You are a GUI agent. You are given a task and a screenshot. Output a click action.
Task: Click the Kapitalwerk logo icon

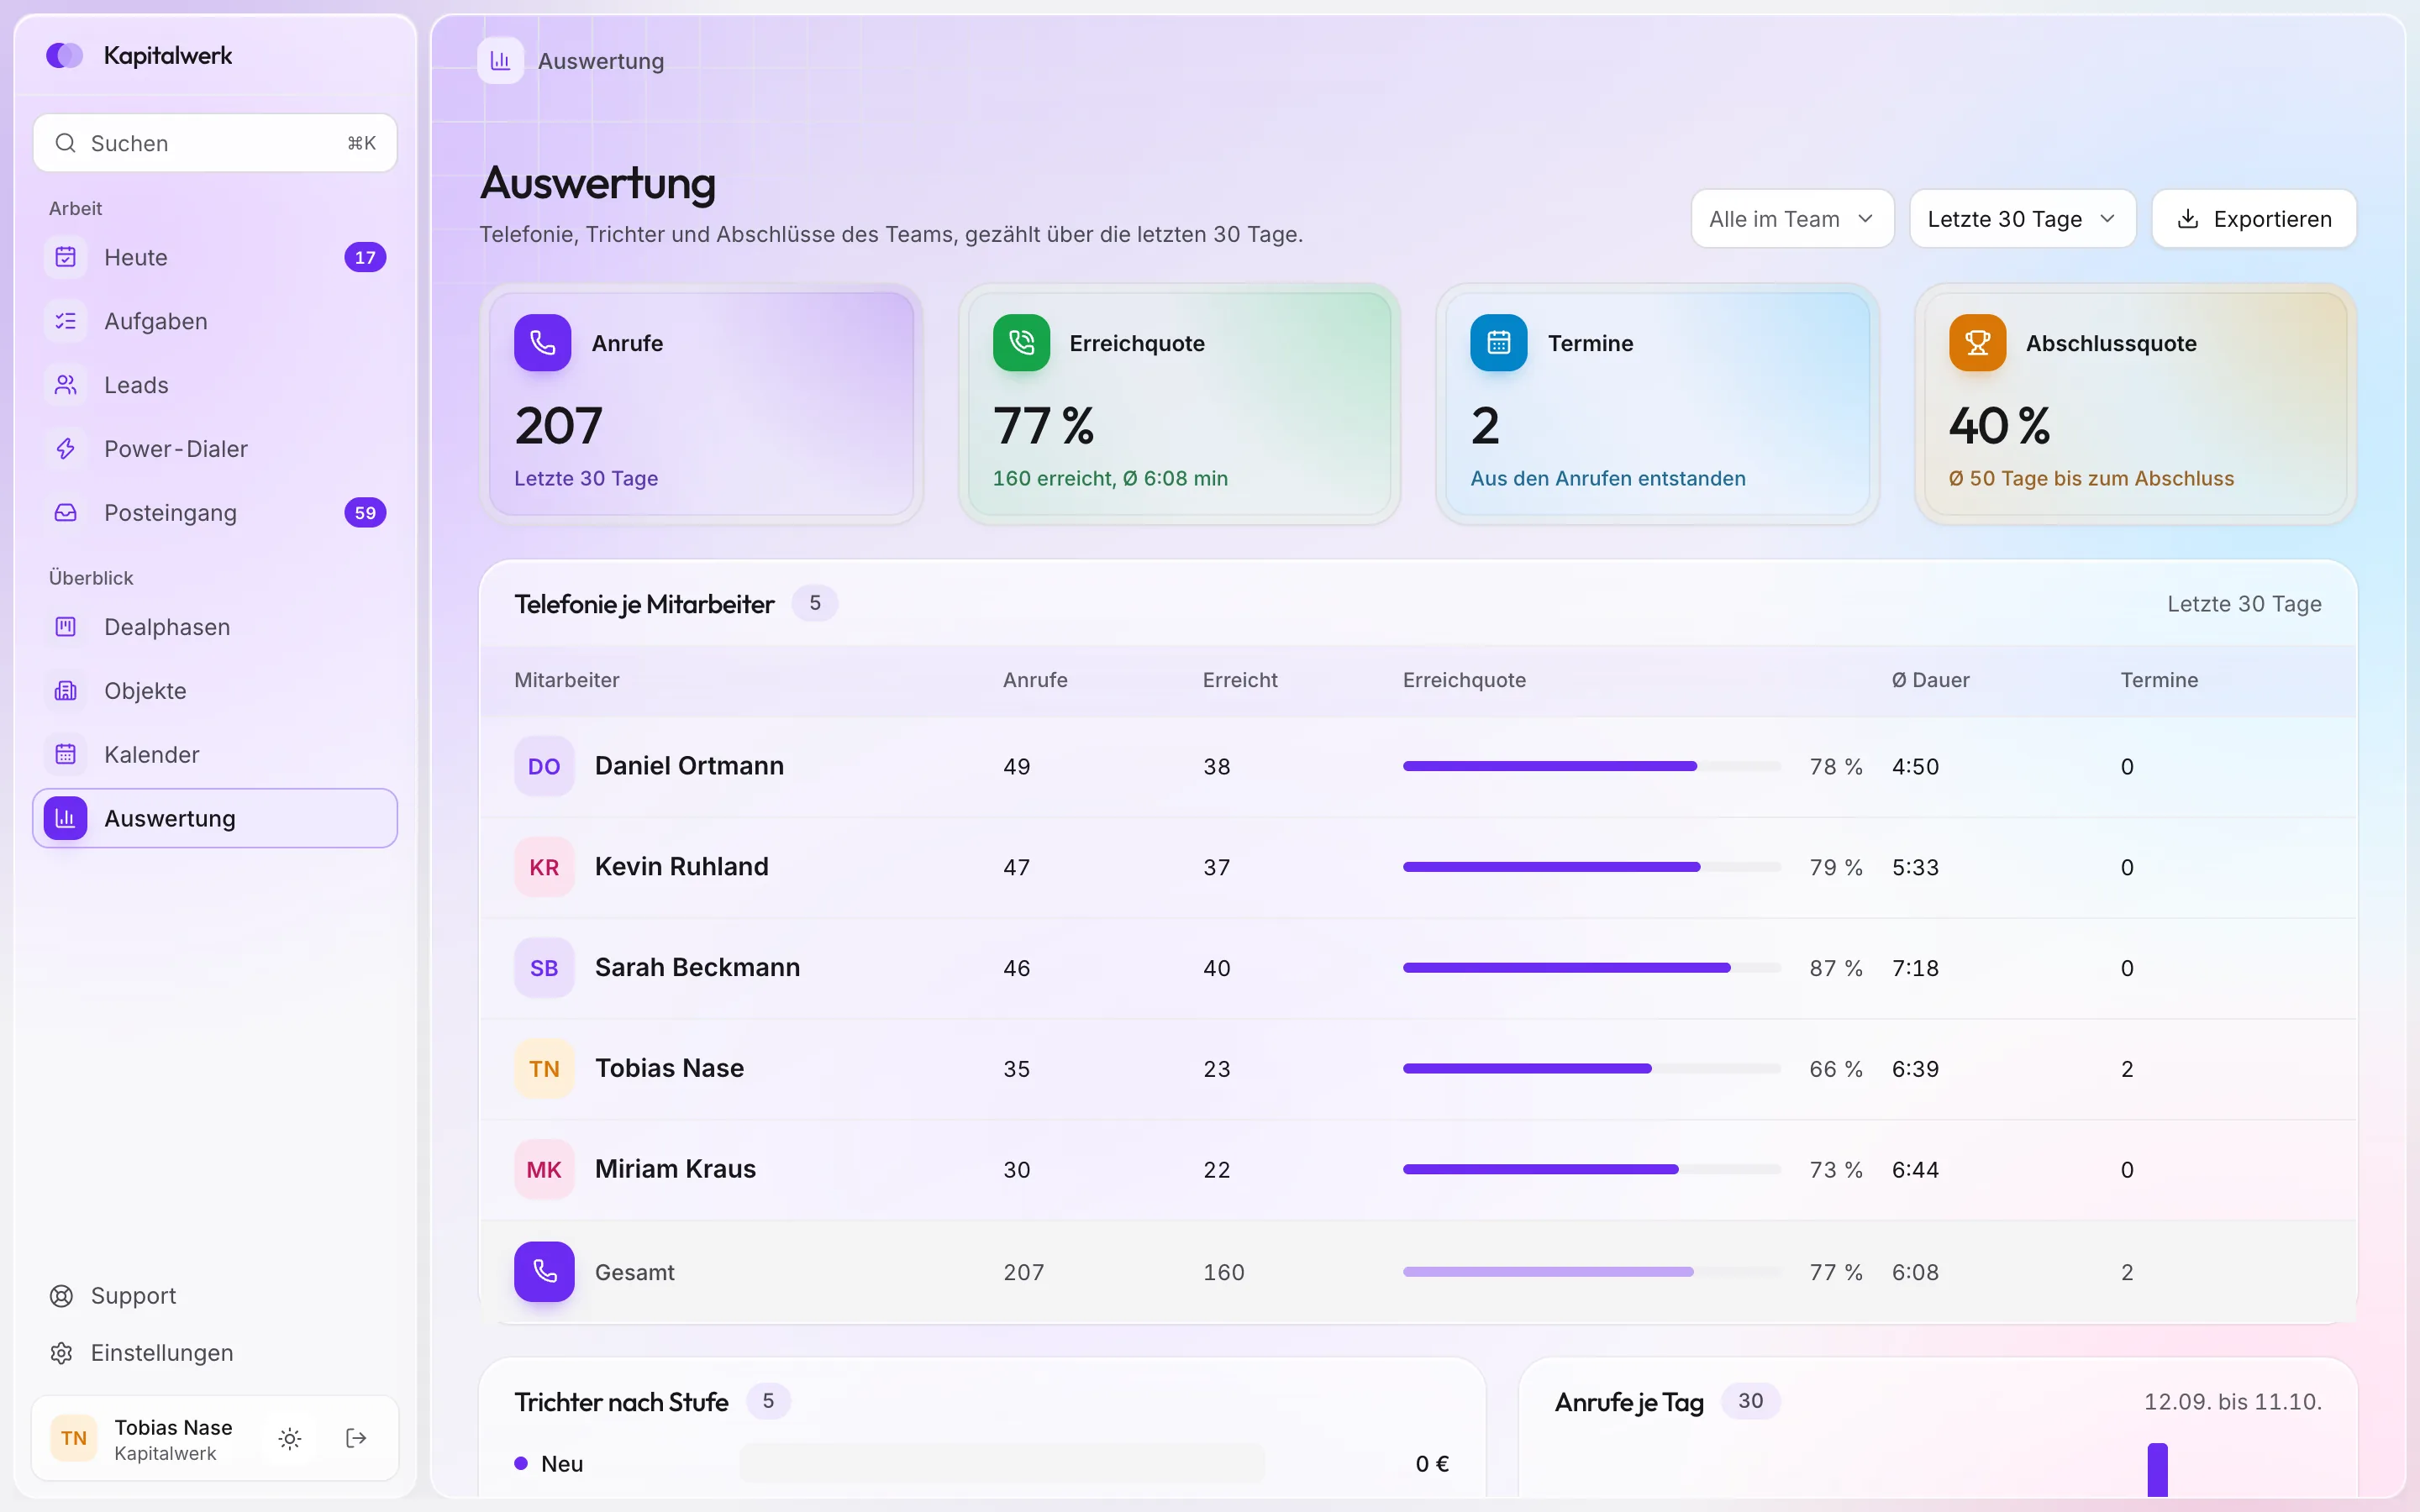point(65,55)
